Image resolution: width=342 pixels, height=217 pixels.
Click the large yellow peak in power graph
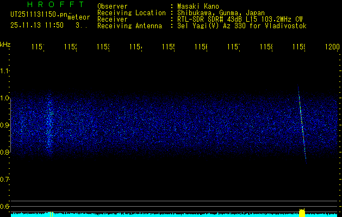302,212
